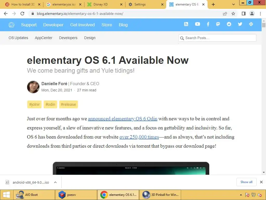Image resolution: width=266 pixels, height=200 pixels.
Task: Focus the Search Posts field
Action: (x=217, y=38)
